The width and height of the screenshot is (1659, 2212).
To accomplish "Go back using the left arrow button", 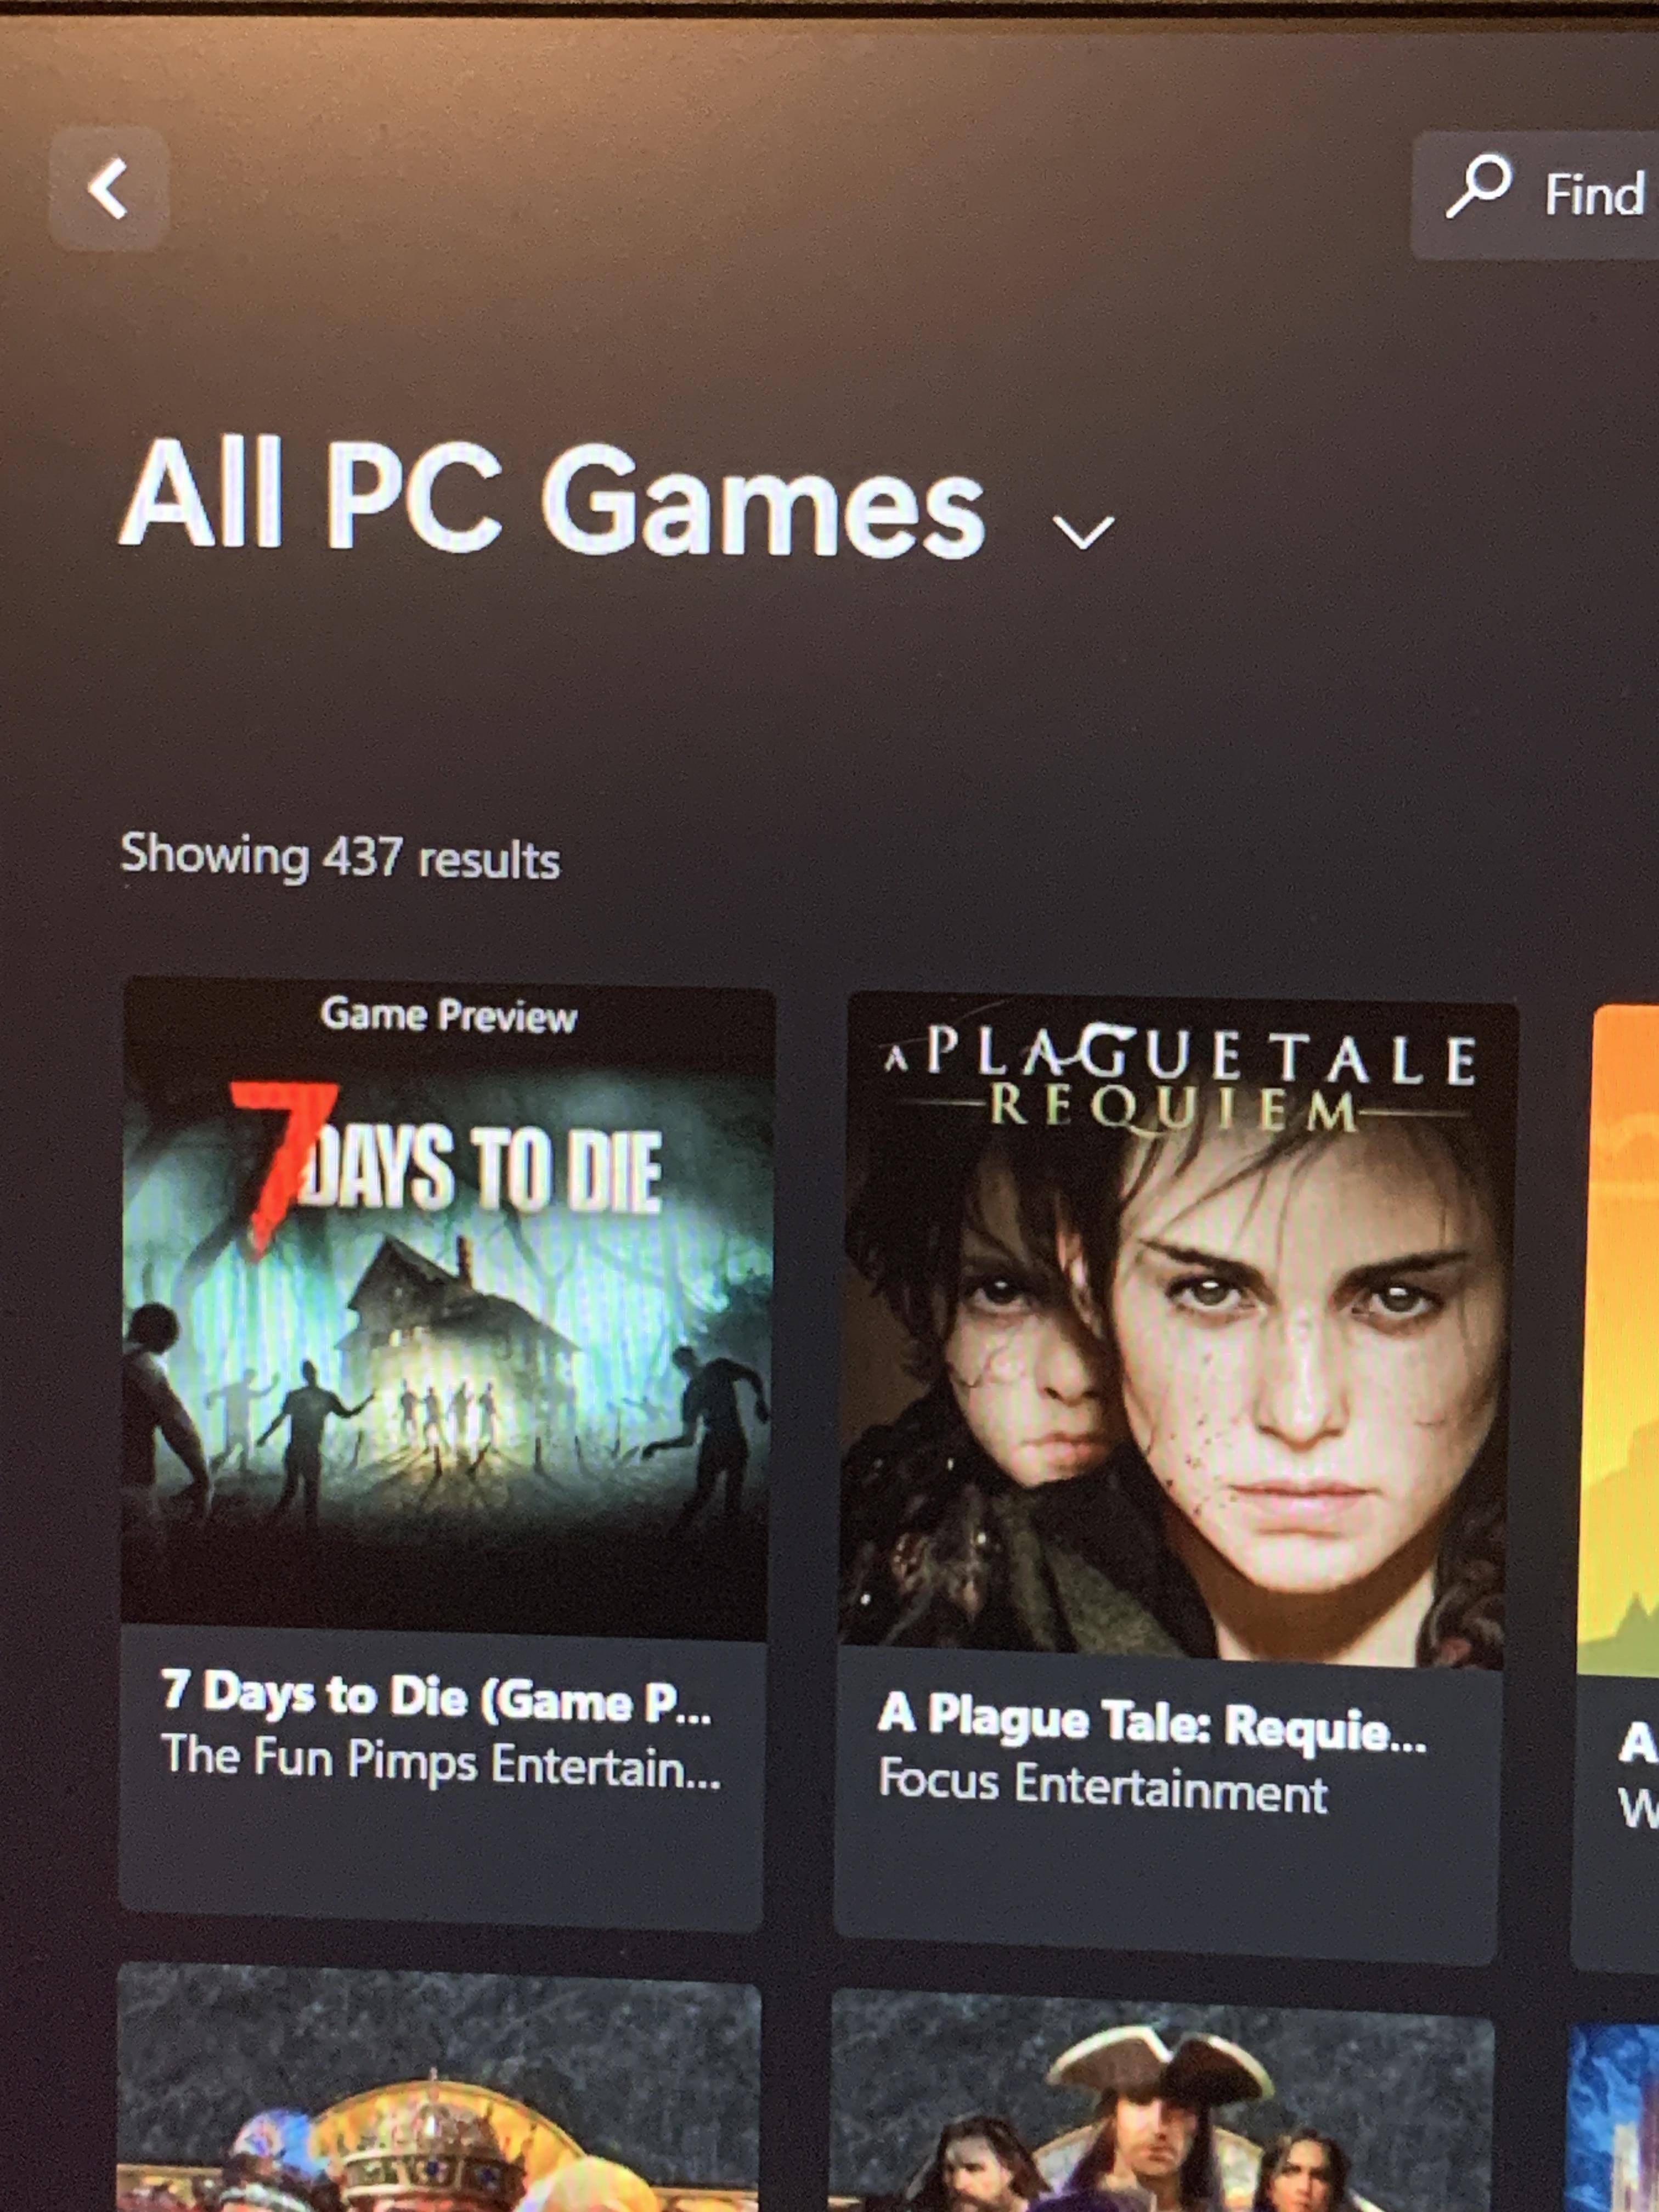I will pyautogui.click(x=108, y=189).
